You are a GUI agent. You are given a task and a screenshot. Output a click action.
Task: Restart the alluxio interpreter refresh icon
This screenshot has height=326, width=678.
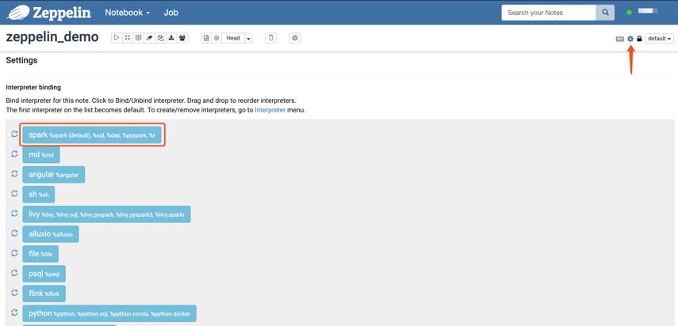pos(14,233)
